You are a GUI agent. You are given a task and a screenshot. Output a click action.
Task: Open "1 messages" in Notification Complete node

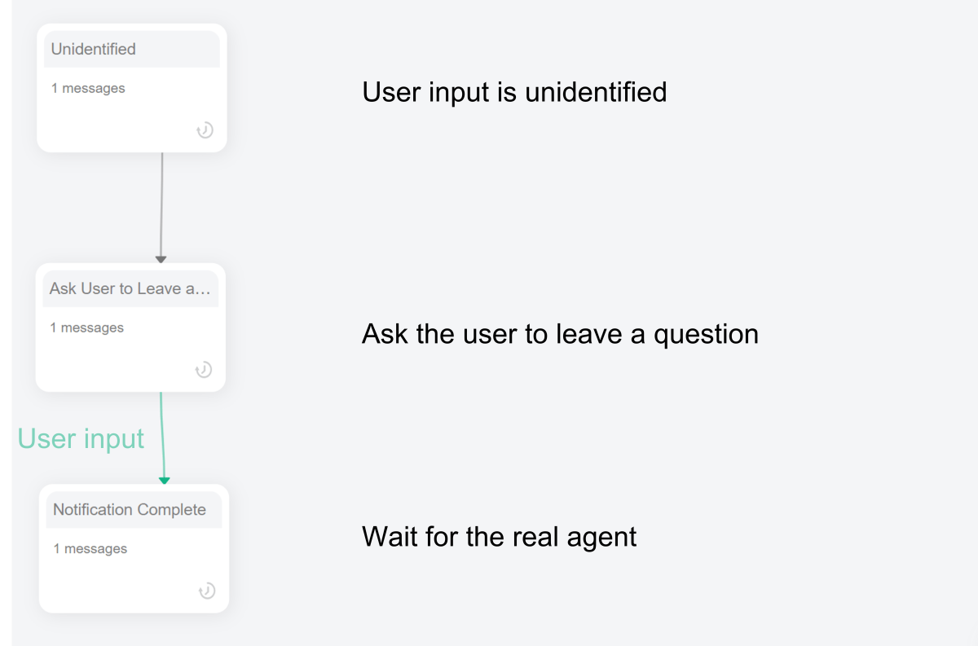[90, 549]
